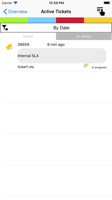Check the Wi-Fi signal icon
Viewport: 112px width, 200px height.
coord(15,3)
